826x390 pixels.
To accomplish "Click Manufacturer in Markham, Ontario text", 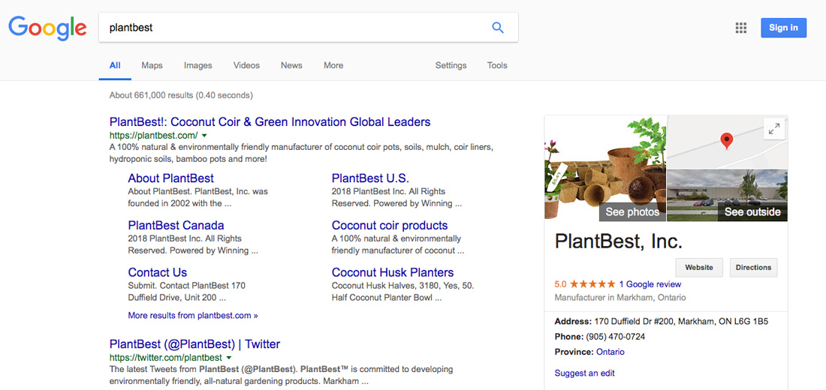I will [620, 297].
